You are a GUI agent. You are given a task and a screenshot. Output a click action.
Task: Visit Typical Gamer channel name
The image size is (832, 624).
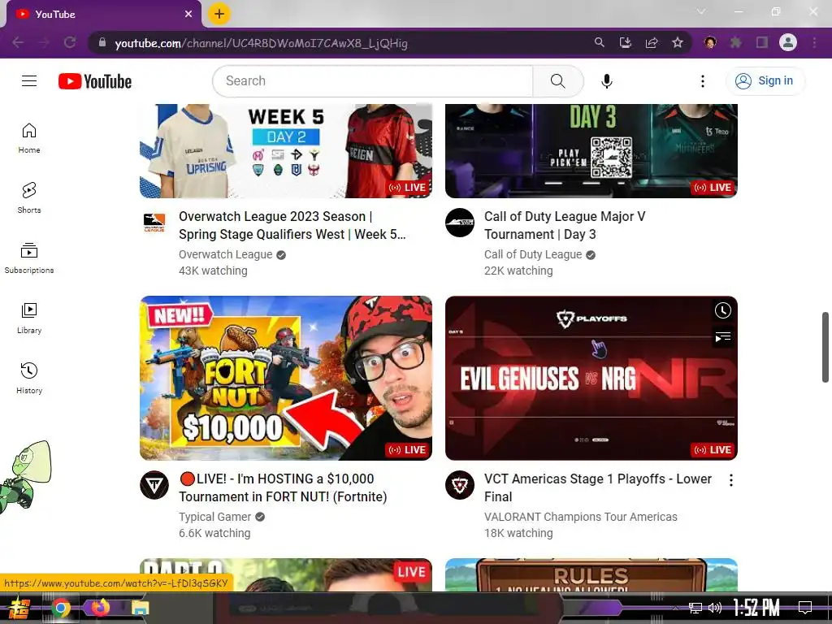click(214, 517)
